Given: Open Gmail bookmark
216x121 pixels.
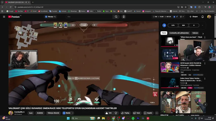Looking at the screenshot, I should click(x=33, y=11).
